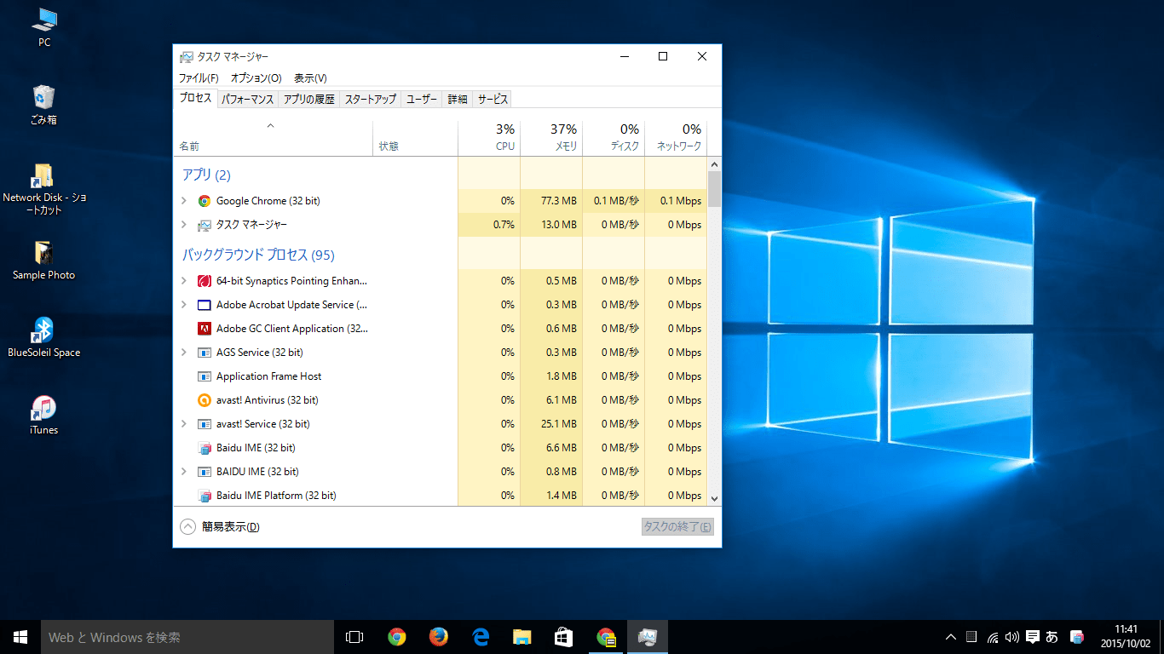
Task: Show hidden system tray icons
Action: [951, 637]
